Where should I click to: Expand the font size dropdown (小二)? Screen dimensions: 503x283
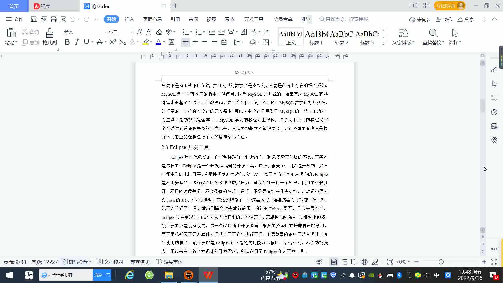coord(131,32)
